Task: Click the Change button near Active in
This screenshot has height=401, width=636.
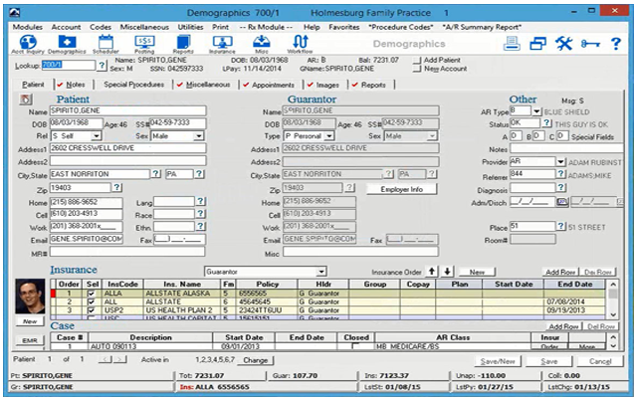Action: pyautogui.click(x=255, y=360)
